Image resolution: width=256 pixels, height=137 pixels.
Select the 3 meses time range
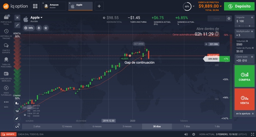[127, 126]
